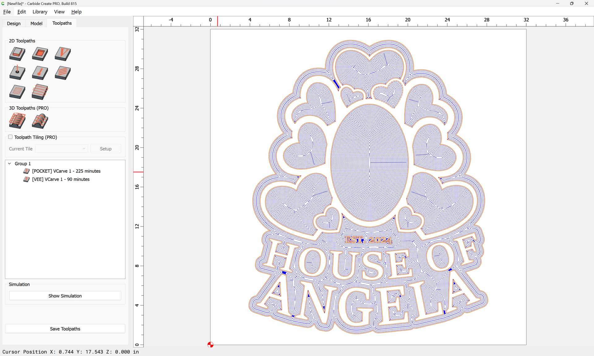Select the Pocket toolpath icon
This screenshot has width=594, height=356.
[x=40, y=54]
